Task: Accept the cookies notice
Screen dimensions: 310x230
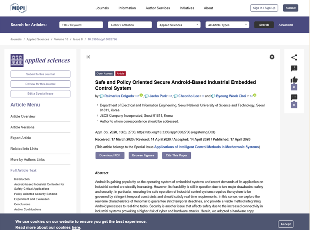Action: pyautogui.click(x=286, y=224)
